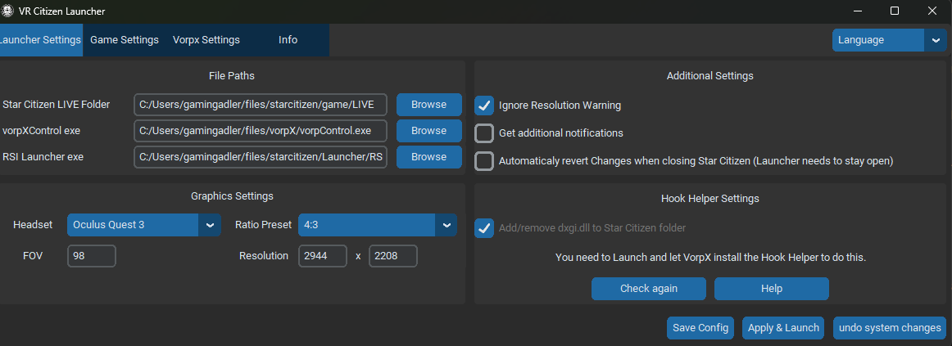Image resolution: width=952 pixels, height=346 pixels.
Task: Click the Graphics Settings heading
Action: (232, 196)
